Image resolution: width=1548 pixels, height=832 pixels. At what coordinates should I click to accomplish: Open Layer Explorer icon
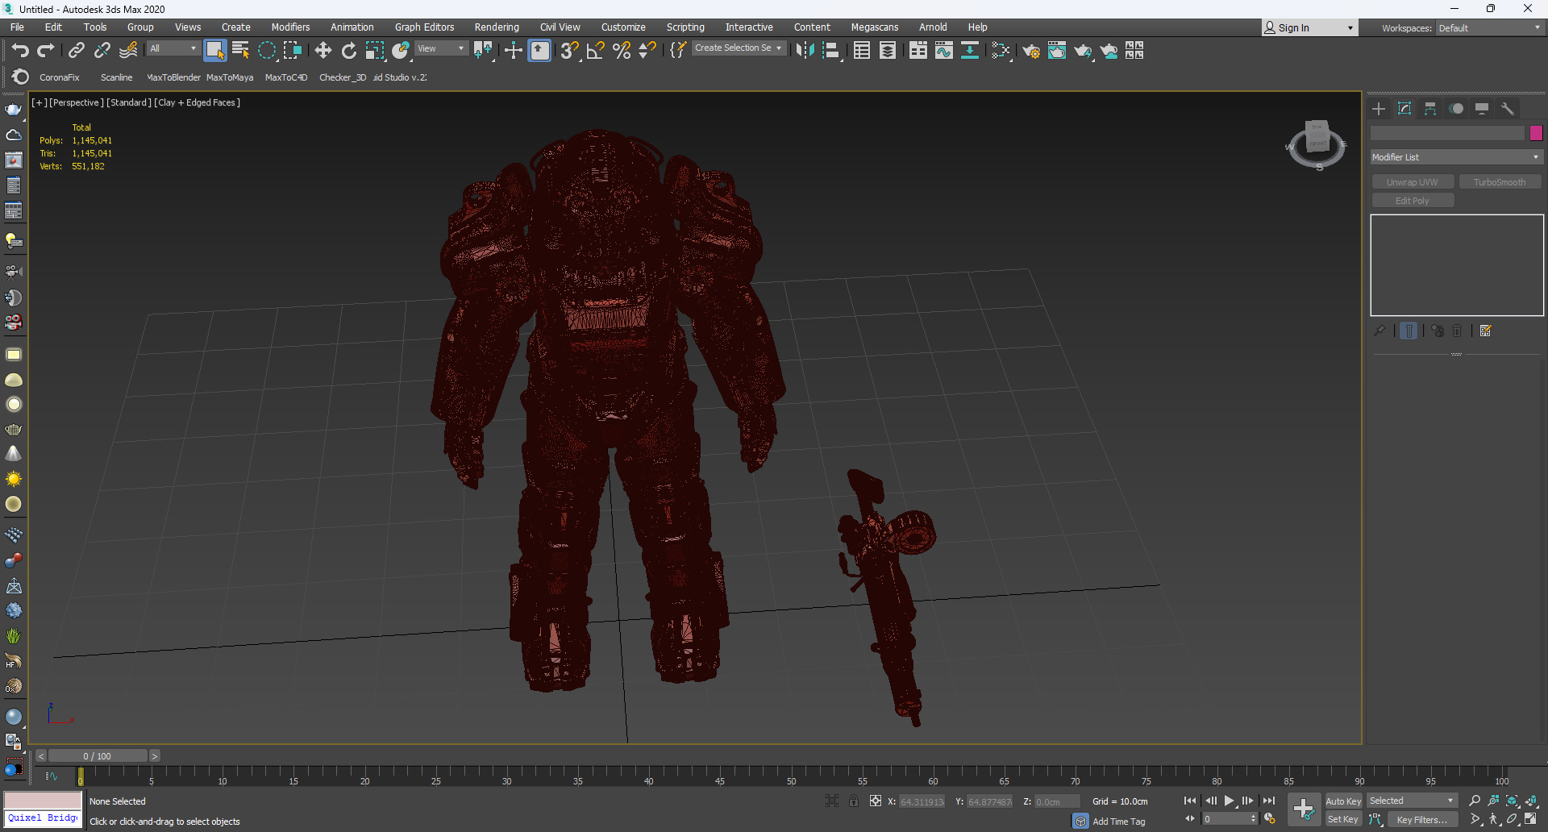888,51
